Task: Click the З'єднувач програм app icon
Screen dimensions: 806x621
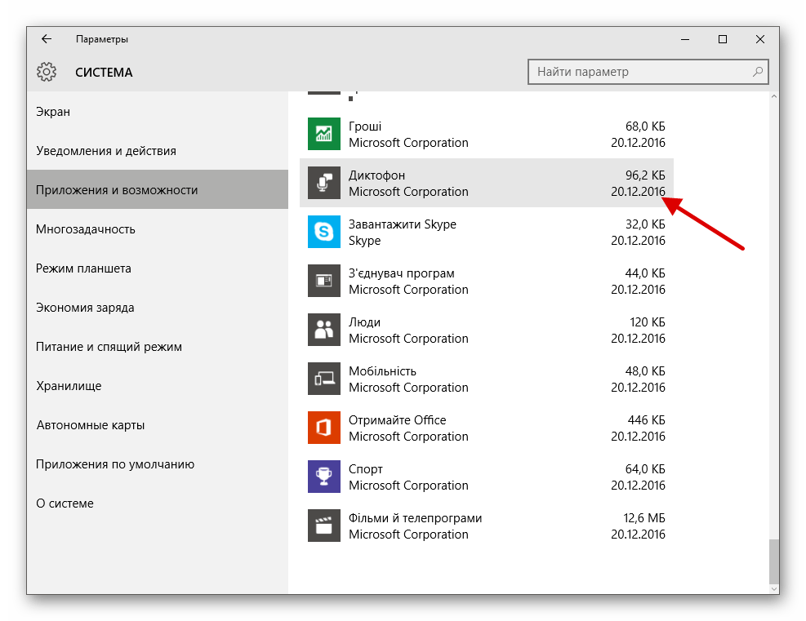Action: [324, 281]
